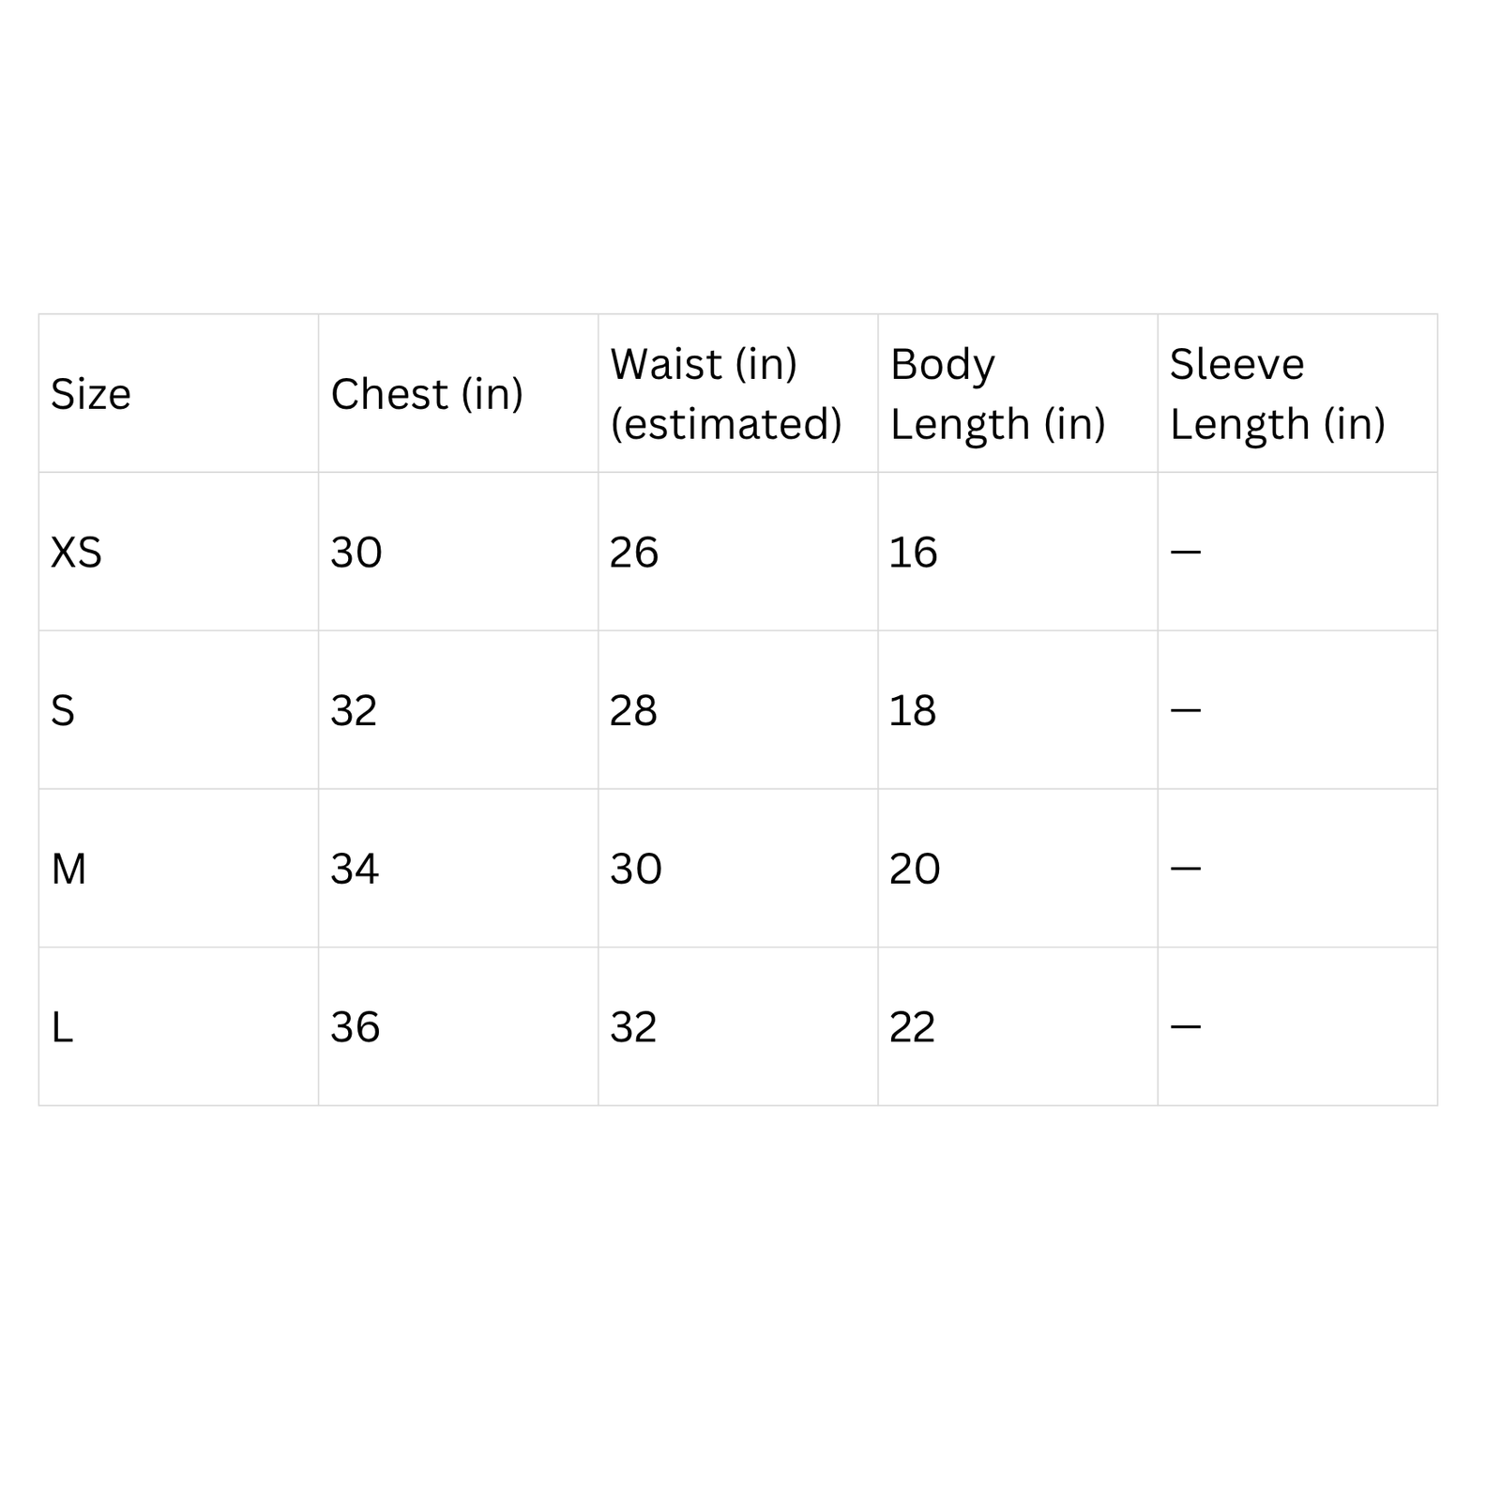The image size is (1501, 1501).
Task: Click chest value 30 for XS
Action: tap(356, 553)
